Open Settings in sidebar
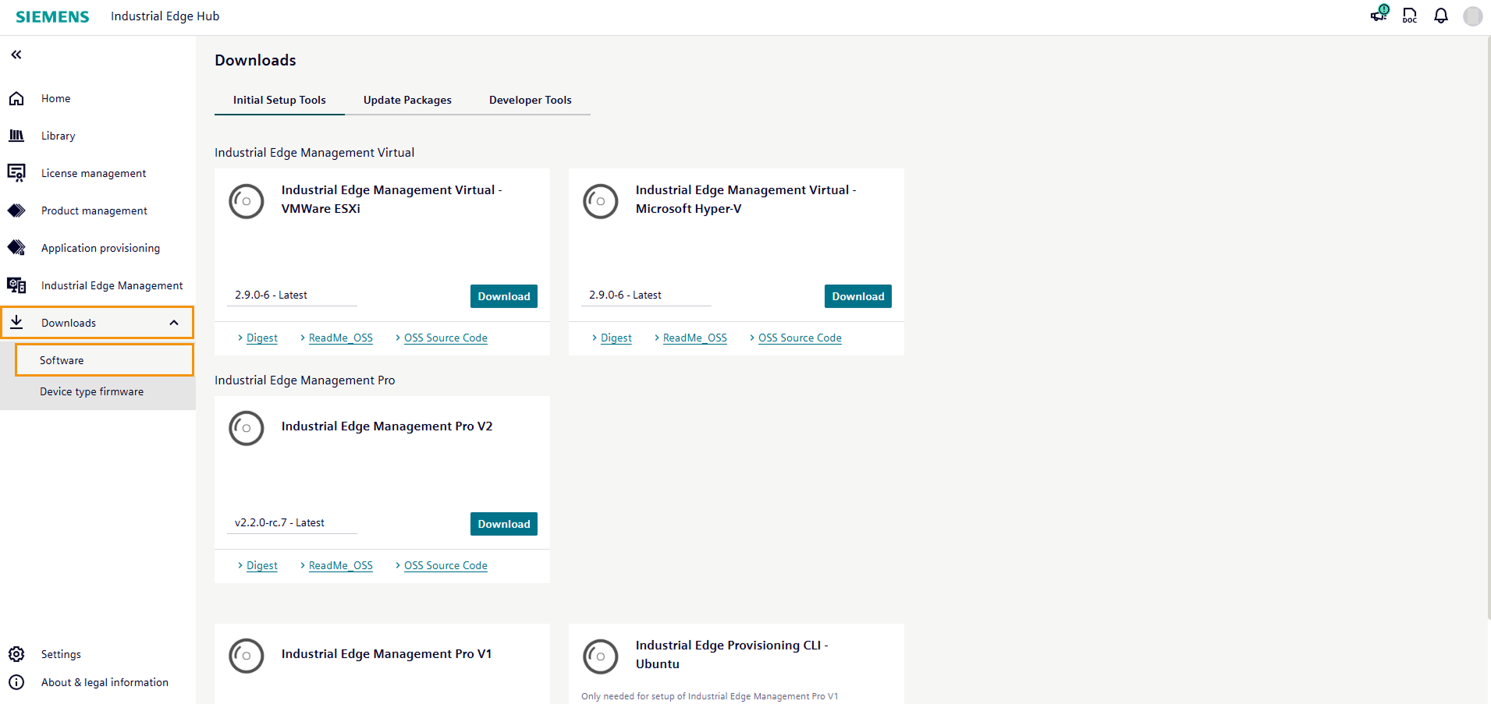Screen dimensions: 1491x704 (x=61, y=654)
